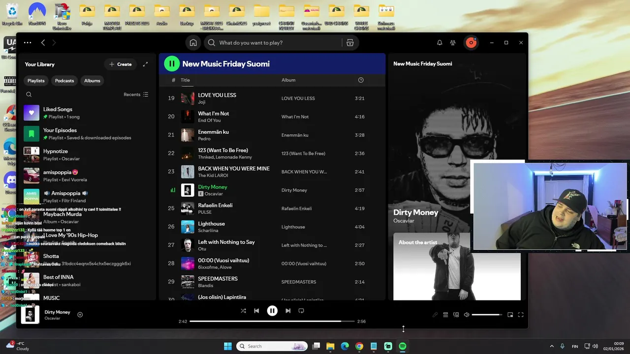Pause the New Music Friday Suomi playlist
The width and height of the screenshot is (630, 354).
point(171,63)
